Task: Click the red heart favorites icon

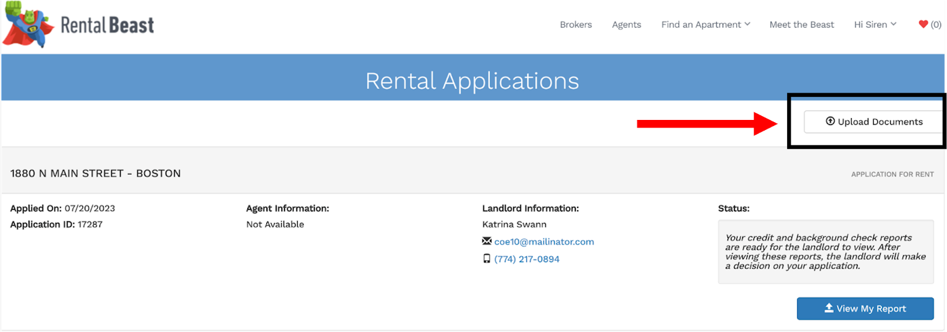Action: [x=923, y=24]
